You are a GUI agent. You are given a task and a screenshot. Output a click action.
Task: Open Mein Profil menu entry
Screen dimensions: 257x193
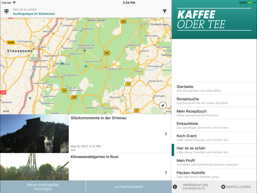pyautogui.click(x=214, y=162)
